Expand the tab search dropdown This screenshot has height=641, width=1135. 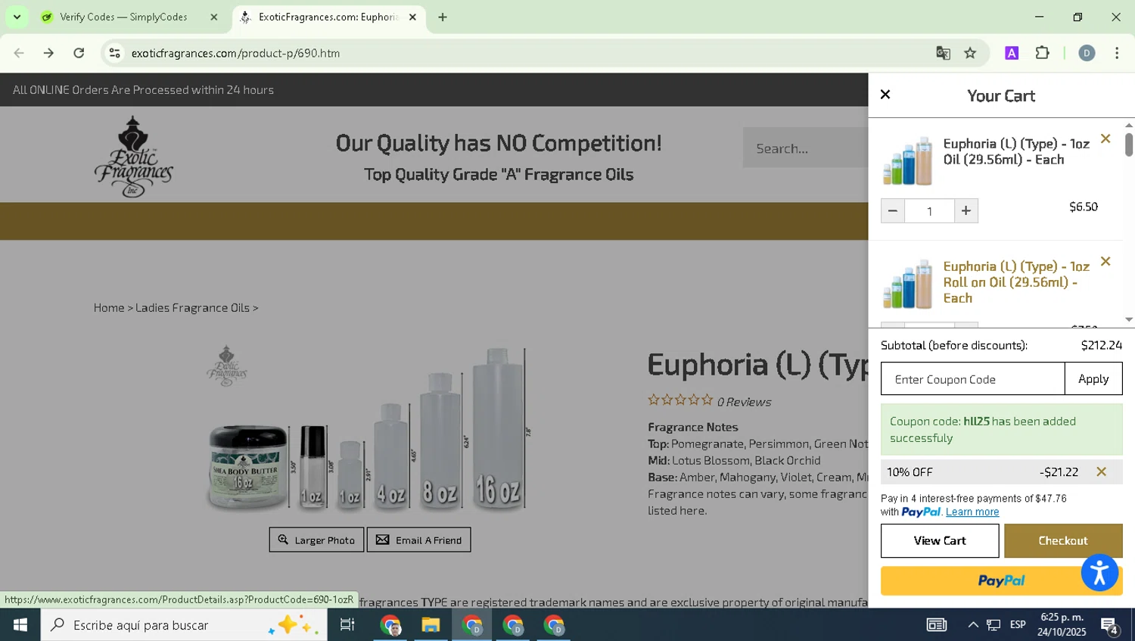[x=17, y=17]
